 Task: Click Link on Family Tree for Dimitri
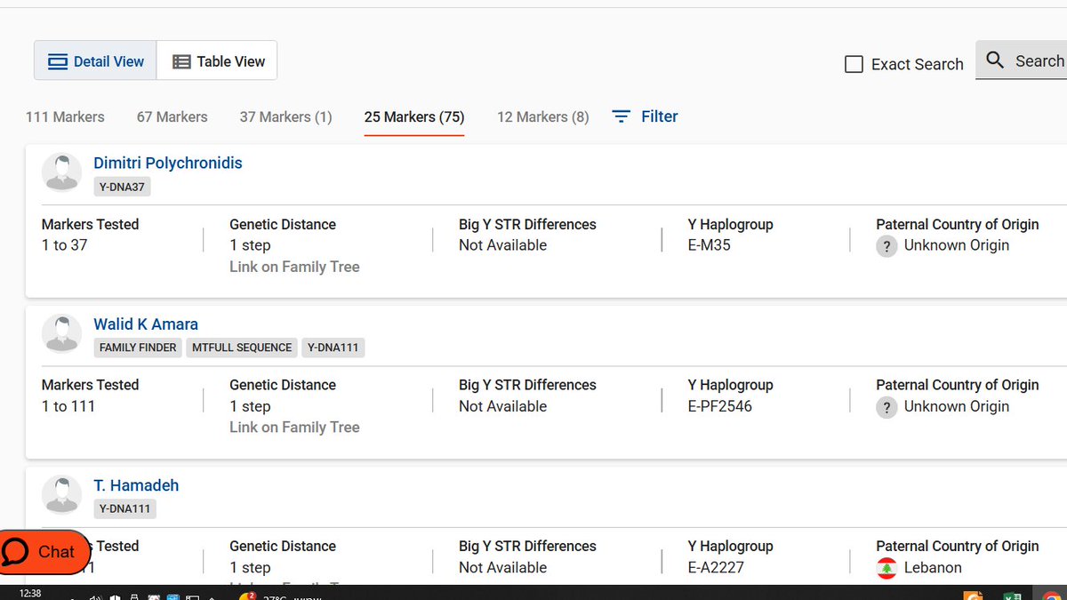pos(294,267)
